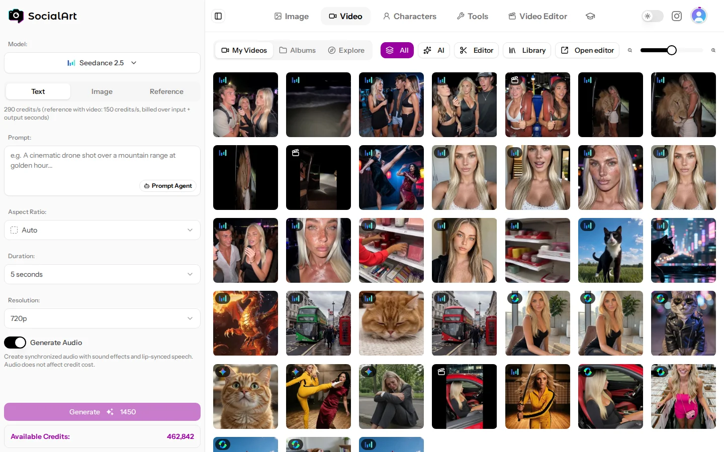Click the Open editor button

(587, 50)
